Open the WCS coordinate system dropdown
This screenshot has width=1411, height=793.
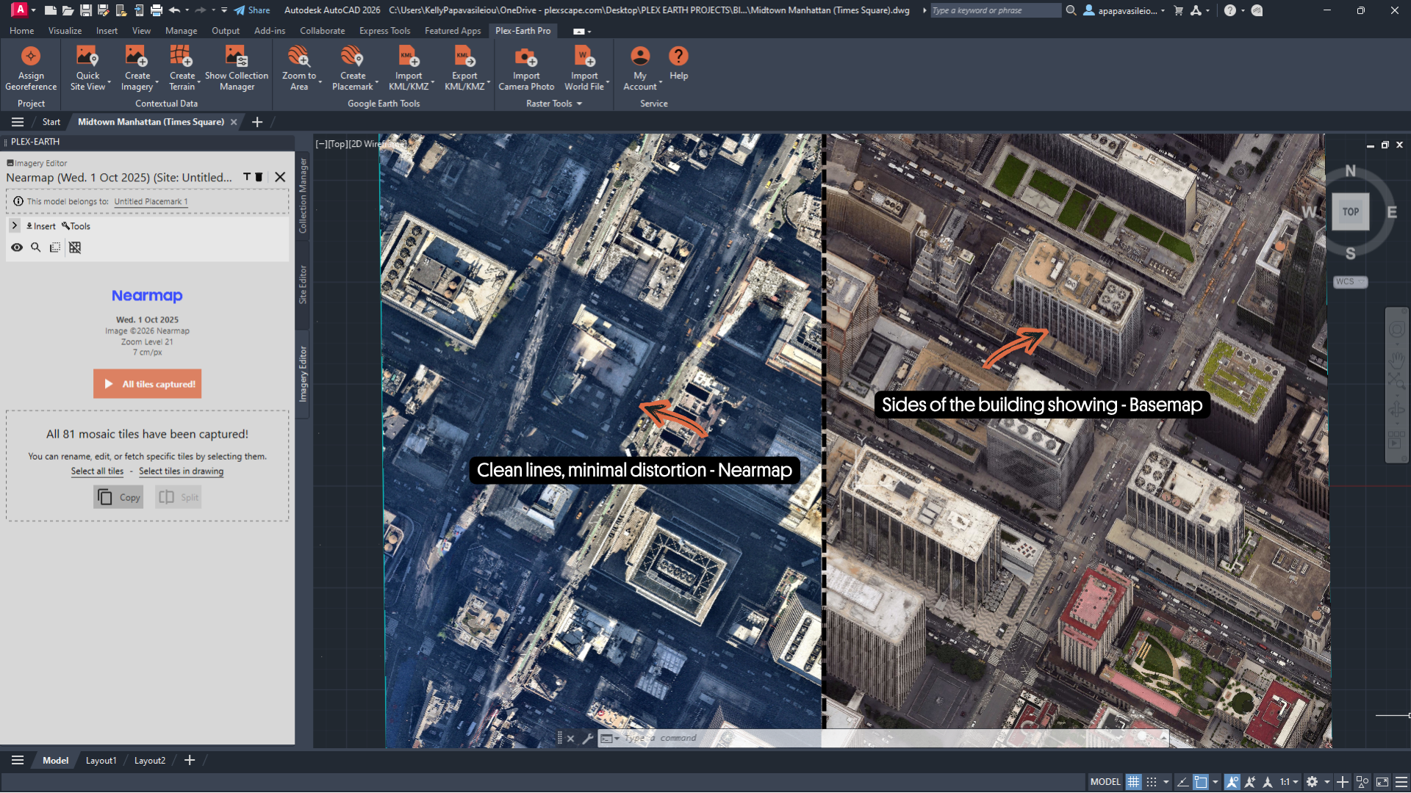pyautogui.click(x=1350, y=282)
